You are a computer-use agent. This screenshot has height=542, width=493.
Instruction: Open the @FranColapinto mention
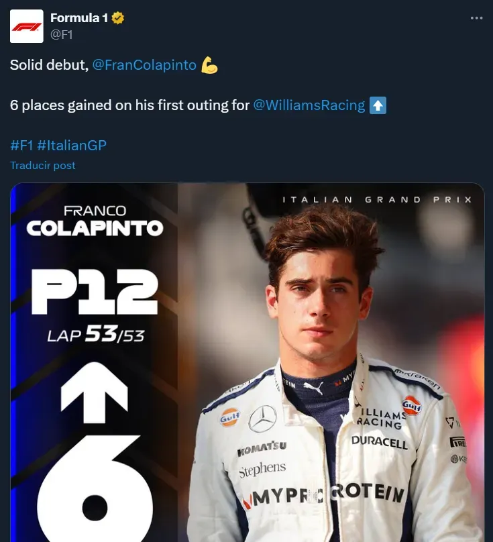pos(144,65)
